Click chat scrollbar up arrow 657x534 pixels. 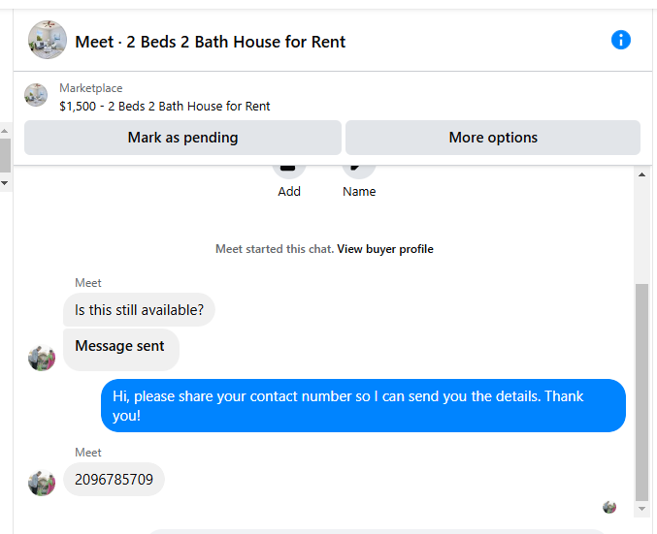641,174
